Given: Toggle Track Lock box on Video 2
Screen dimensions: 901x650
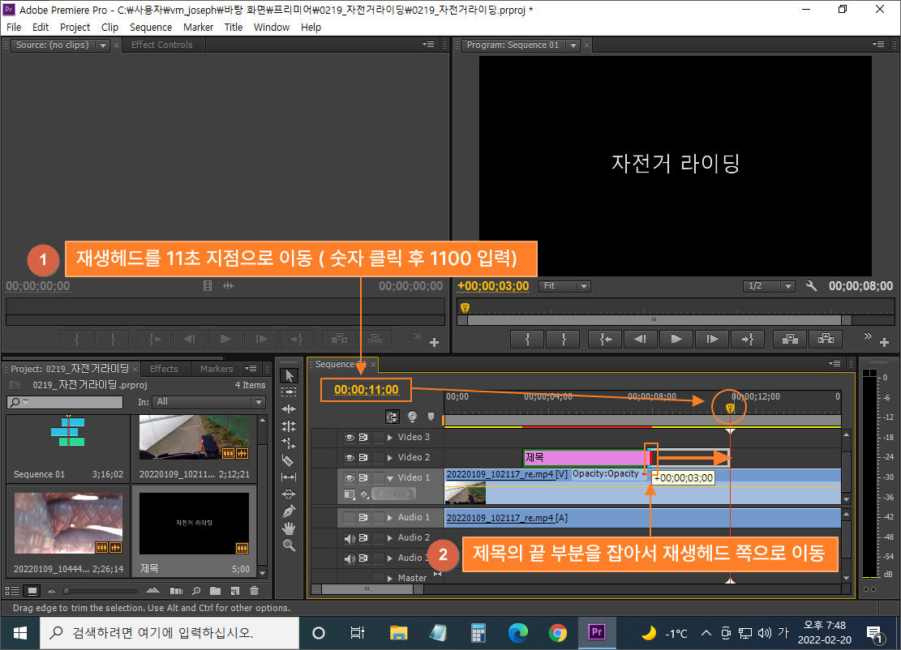Looking at the screenshot, I should [378, 458].
